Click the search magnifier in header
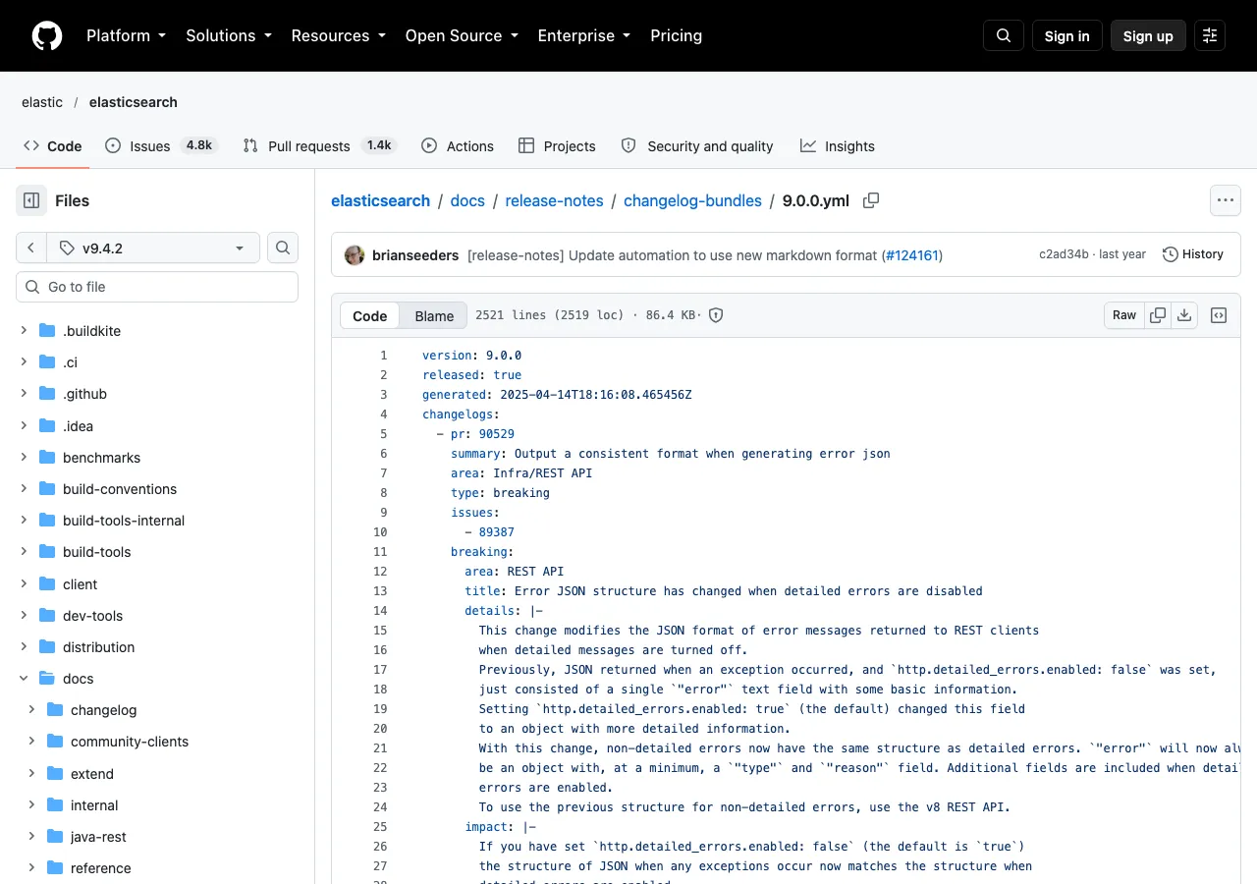 (x=1004, y=35)
